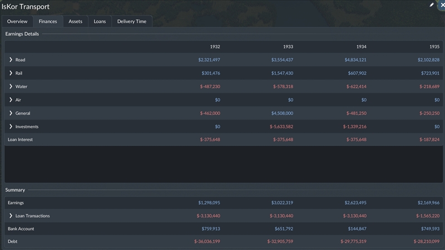Click the pencil rename company icon
This screenshot has height=250, width=445.
432,5
